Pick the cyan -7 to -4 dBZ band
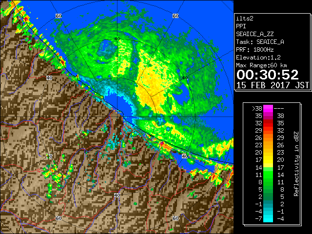The height and width of the screenshot is (234, 312). (x=268, y=218)
